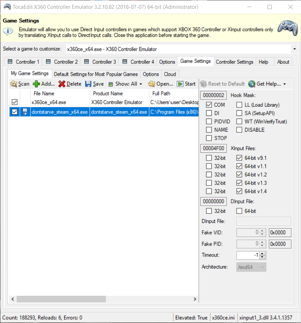Open the Cloud sub-tab
This screenshot has height=323, width=301.
(170, 74)
